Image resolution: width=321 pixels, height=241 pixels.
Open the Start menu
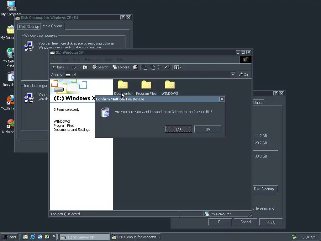tap(9, 237)
